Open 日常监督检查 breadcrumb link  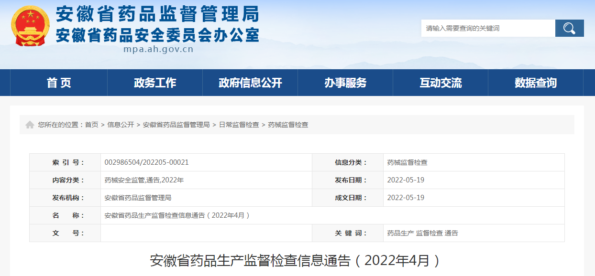(x=239, y=125)
